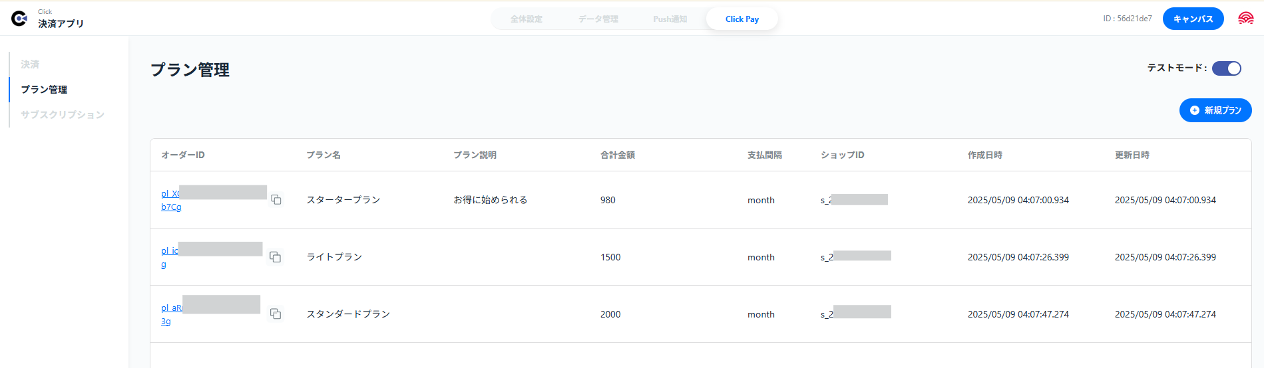
Task: Toggle the テストモード switch
Action: click(1226, 68)
